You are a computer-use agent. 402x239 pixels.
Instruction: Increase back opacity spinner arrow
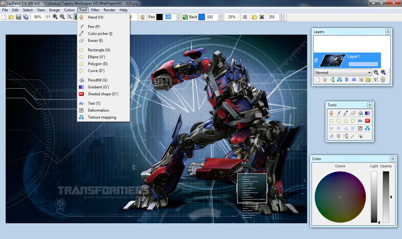coord(221,15)
